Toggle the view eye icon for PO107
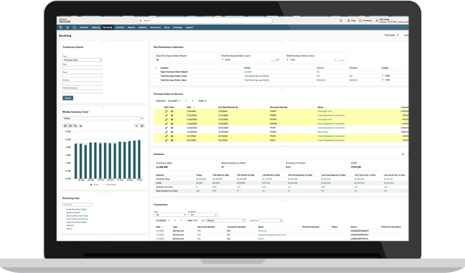The width and height of the screenshot is (465, 273). coord(172,111)
